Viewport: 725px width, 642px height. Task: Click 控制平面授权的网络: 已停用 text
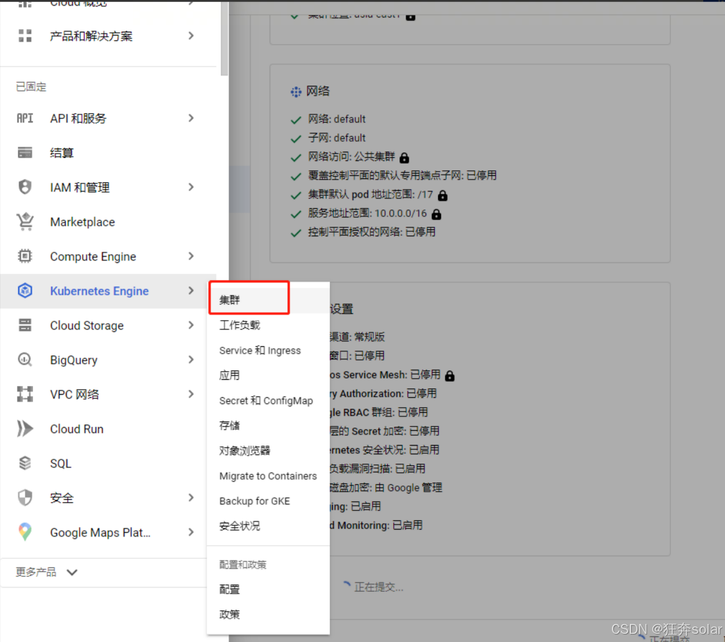click(x=372, y=232)
